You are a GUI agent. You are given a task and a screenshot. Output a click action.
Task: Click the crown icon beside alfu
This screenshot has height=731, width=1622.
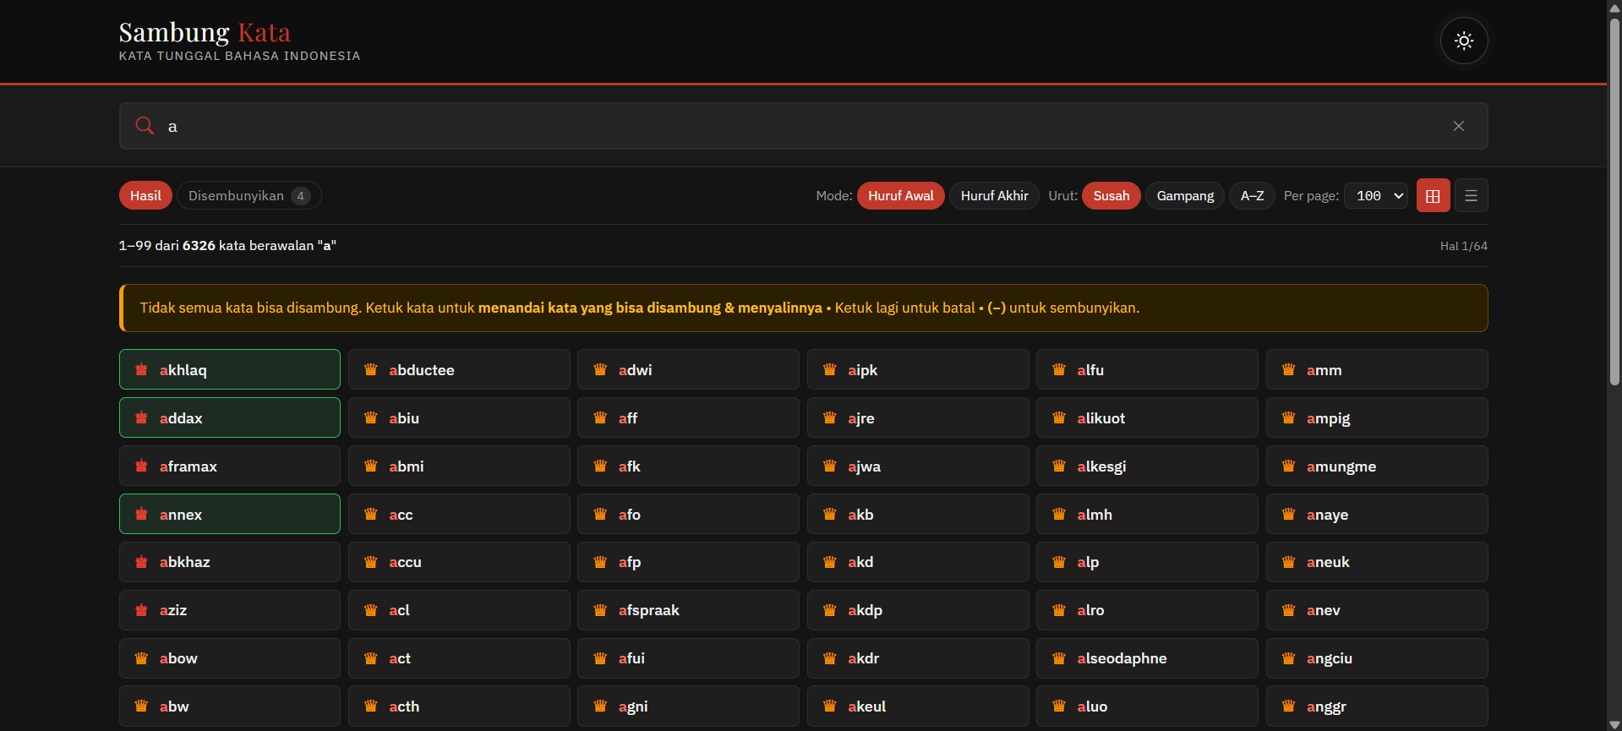point(1059,369)
